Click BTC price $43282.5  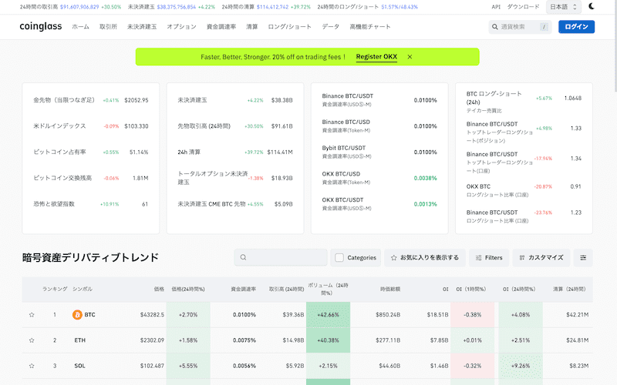152,315
